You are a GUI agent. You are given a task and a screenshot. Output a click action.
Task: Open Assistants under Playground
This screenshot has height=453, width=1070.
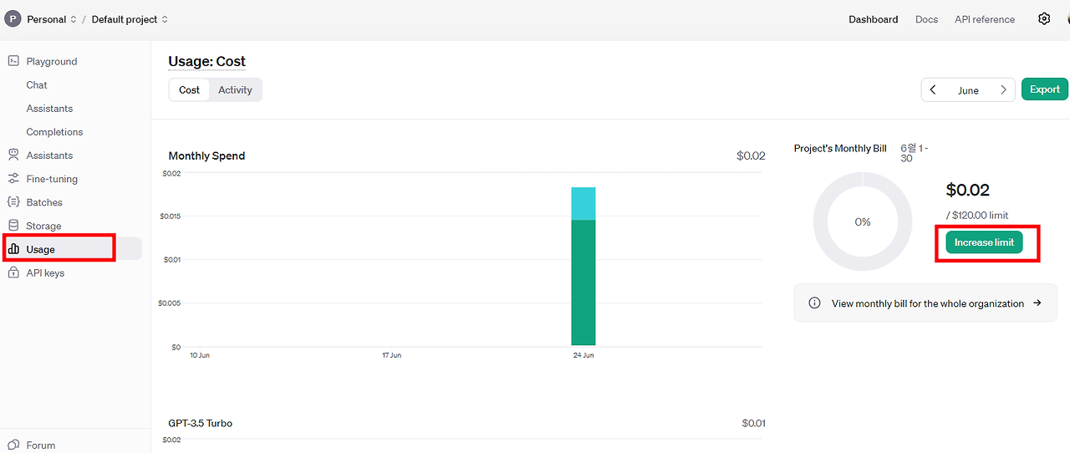point(49,108)
